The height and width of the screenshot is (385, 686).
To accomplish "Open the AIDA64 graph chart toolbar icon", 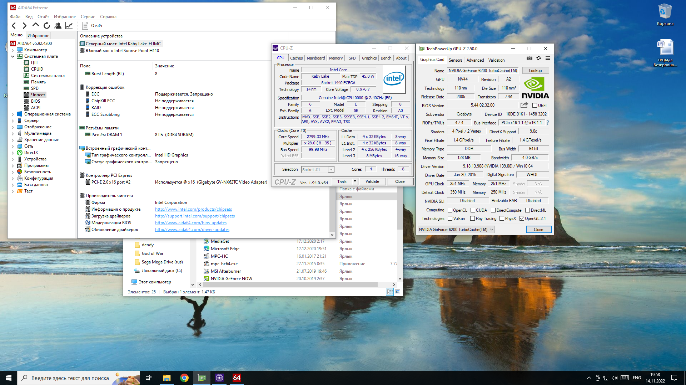I will pos(69,25).
